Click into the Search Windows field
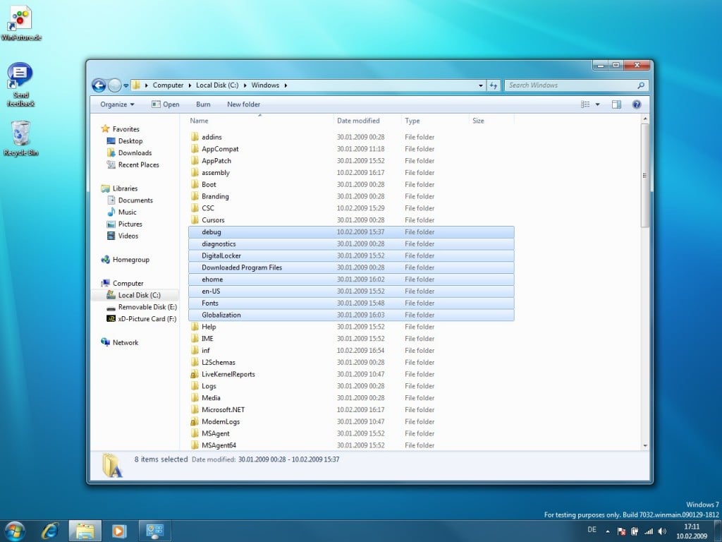 (571, 85)
